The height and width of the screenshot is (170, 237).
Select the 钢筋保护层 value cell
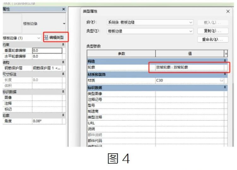[47, 68]
